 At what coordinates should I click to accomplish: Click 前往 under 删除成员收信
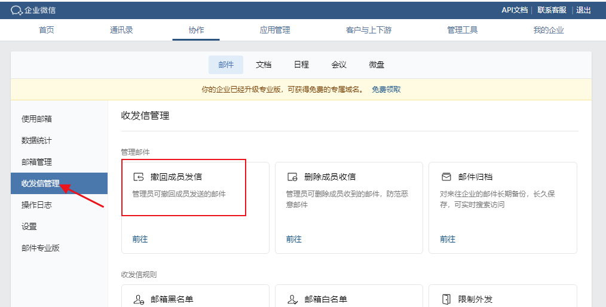point(293,239)
